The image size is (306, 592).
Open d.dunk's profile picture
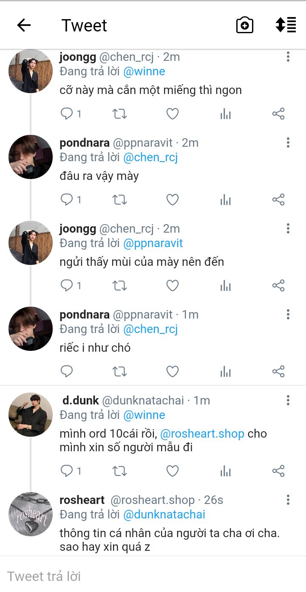point(31,415)
